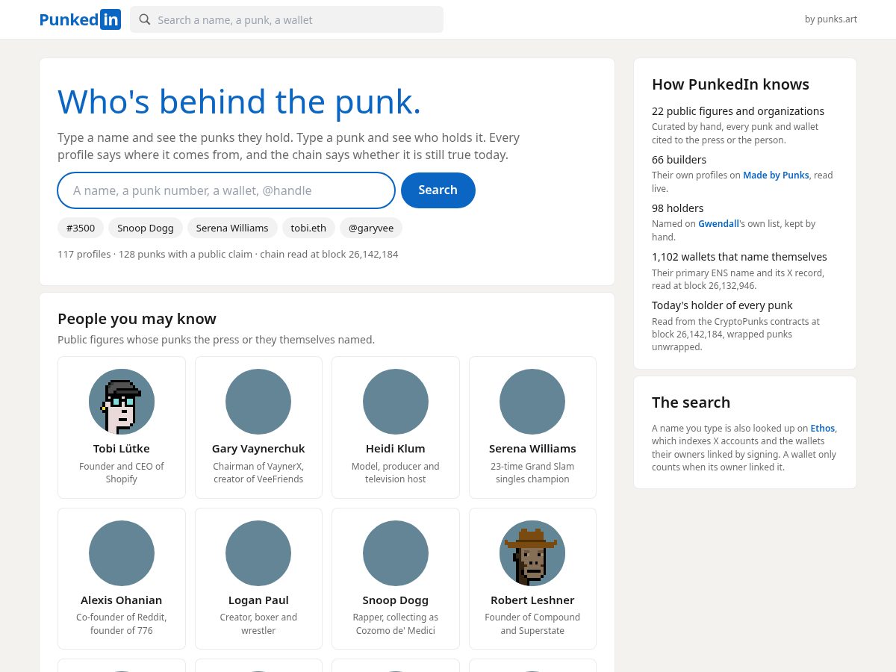Viewport: 896px width, 672px height.
Task: Click the 'How PunkedIn knows' heading
Action: click(730, 84)
